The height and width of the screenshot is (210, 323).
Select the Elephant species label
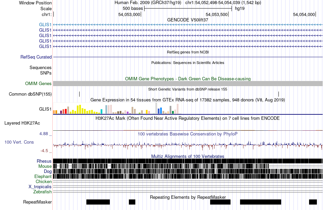[43, 176]
